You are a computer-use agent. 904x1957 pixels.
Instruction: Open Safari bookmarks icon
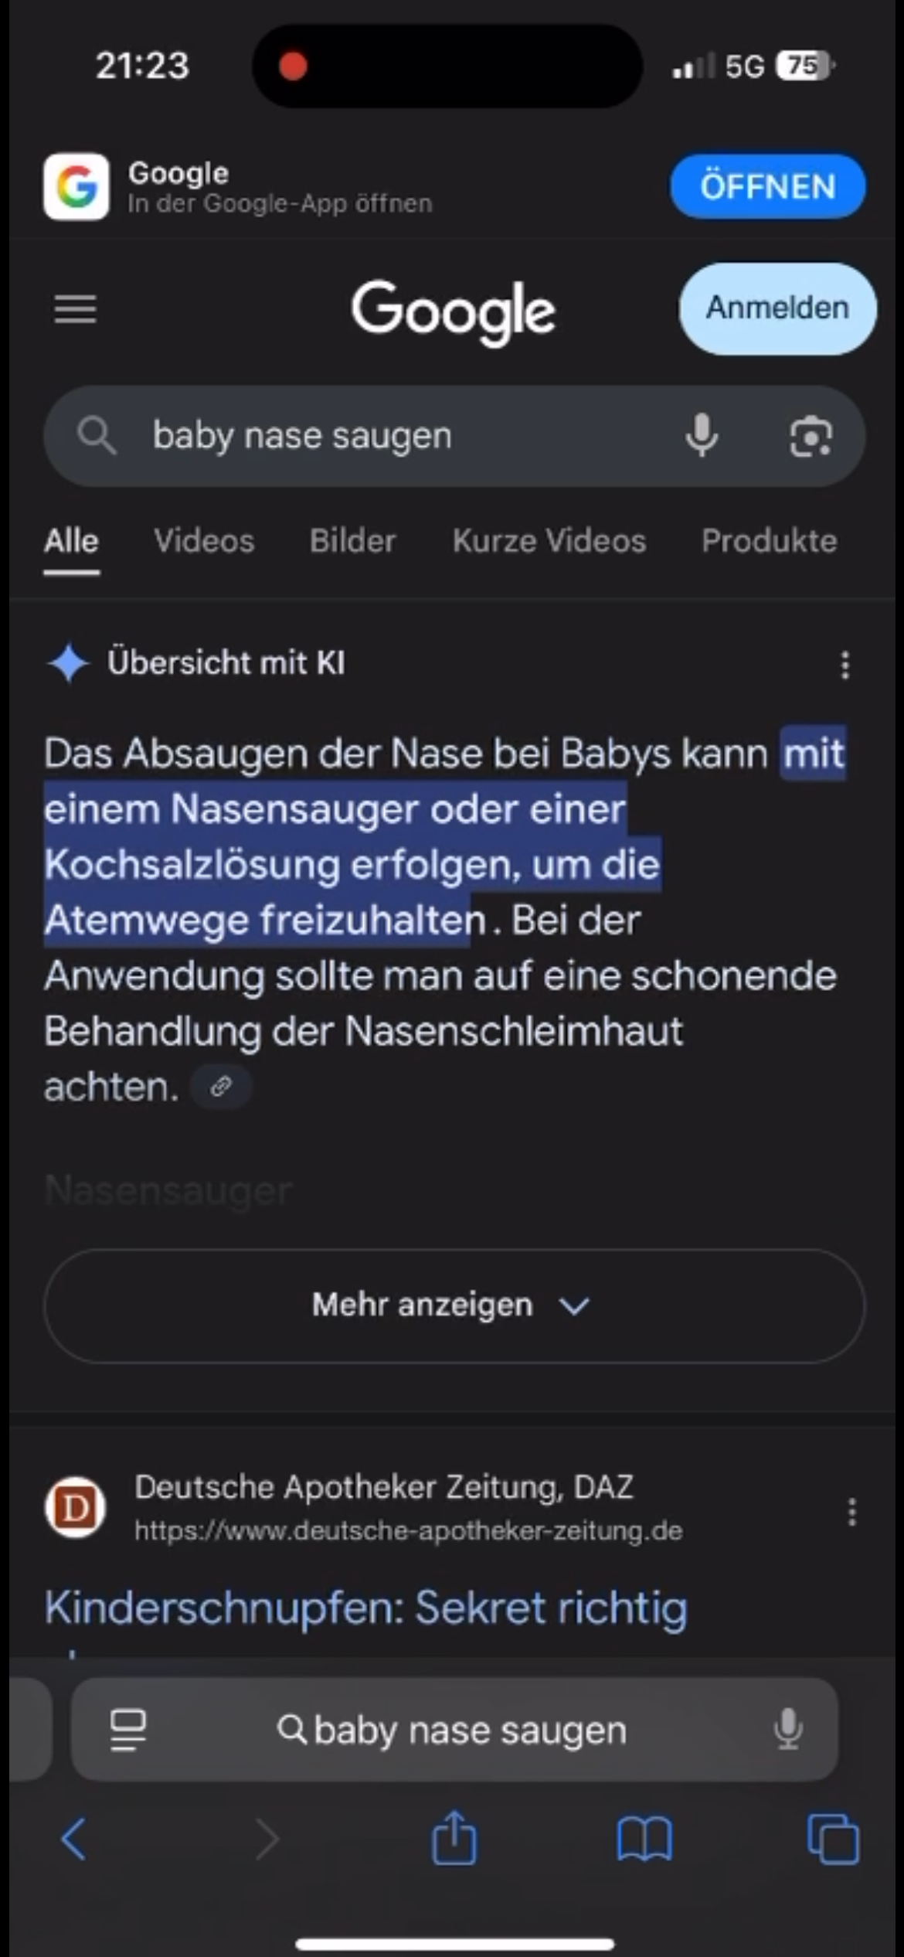tap(644, 1839)
